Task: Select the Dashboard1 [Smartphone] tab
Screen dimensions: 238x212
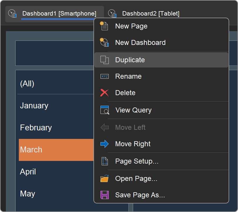Action: [x=59, y=14]
